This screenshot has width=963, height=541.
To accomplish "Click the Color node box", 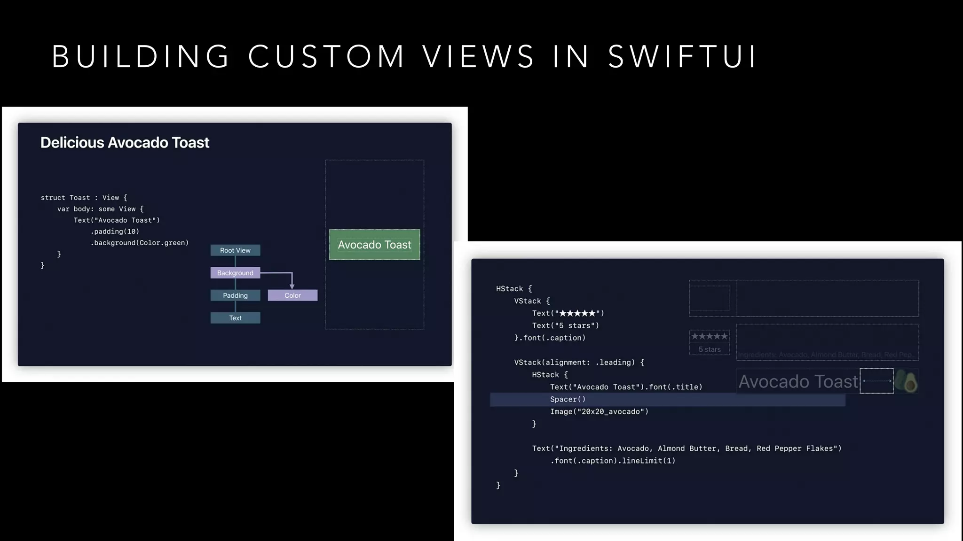I will [x=292, y=295].
